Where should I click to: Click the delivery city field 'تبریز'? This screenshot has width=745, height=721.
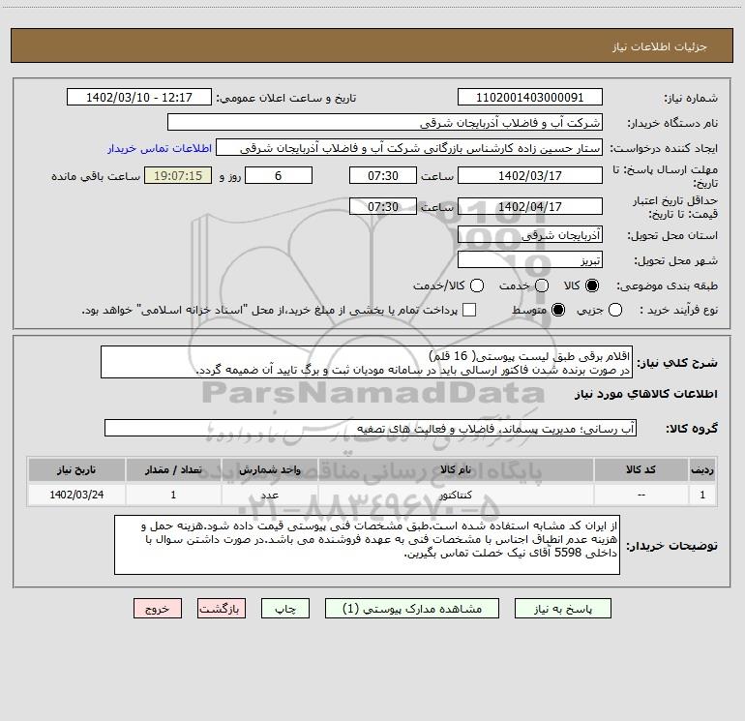point(530,260)
